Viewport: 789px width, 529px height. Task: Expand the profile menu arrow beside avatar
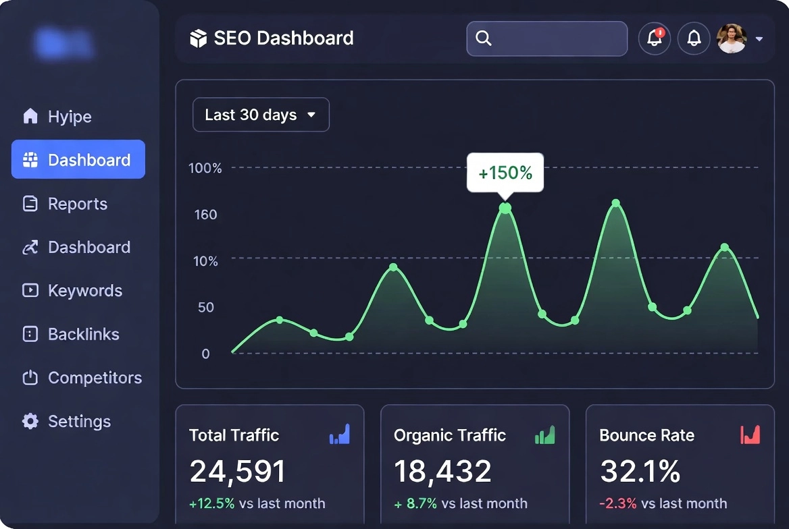759,39
